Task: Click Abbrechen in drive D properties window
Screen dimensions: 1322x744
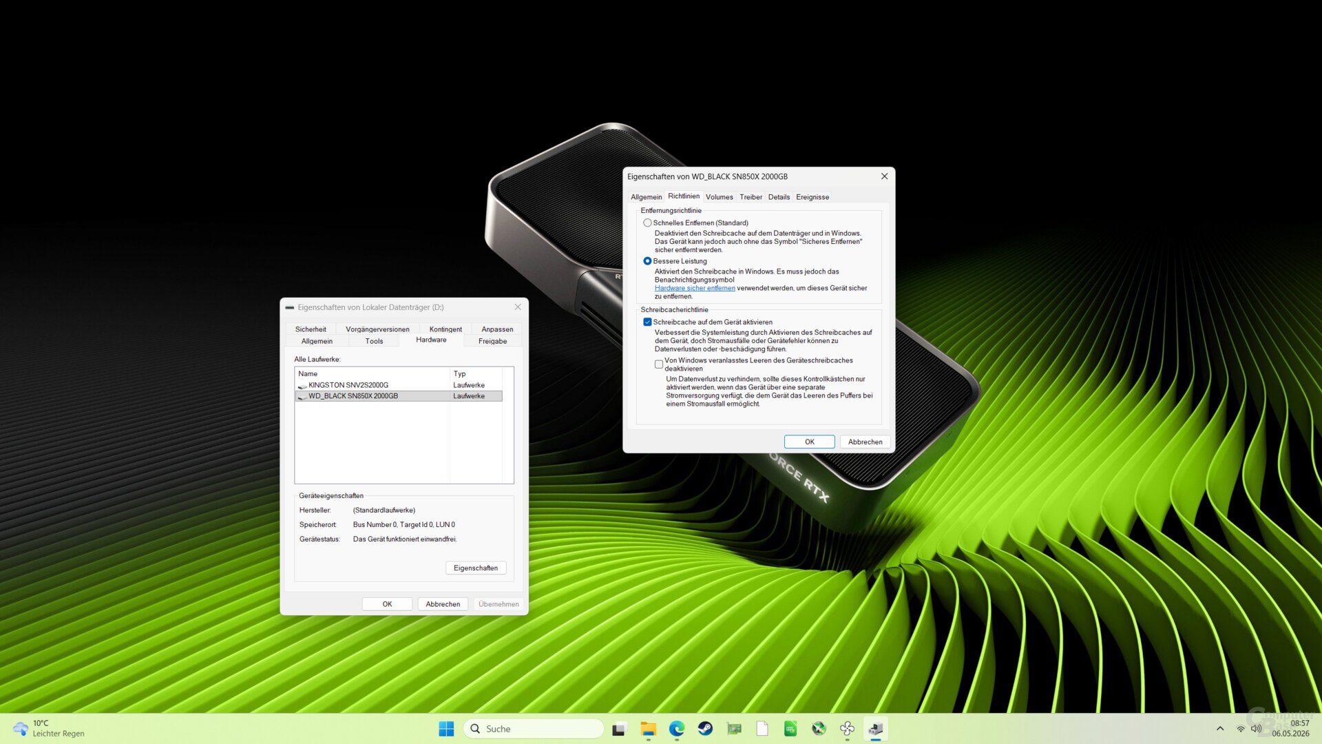Action: pyautogui.click(x=443, y=604)
